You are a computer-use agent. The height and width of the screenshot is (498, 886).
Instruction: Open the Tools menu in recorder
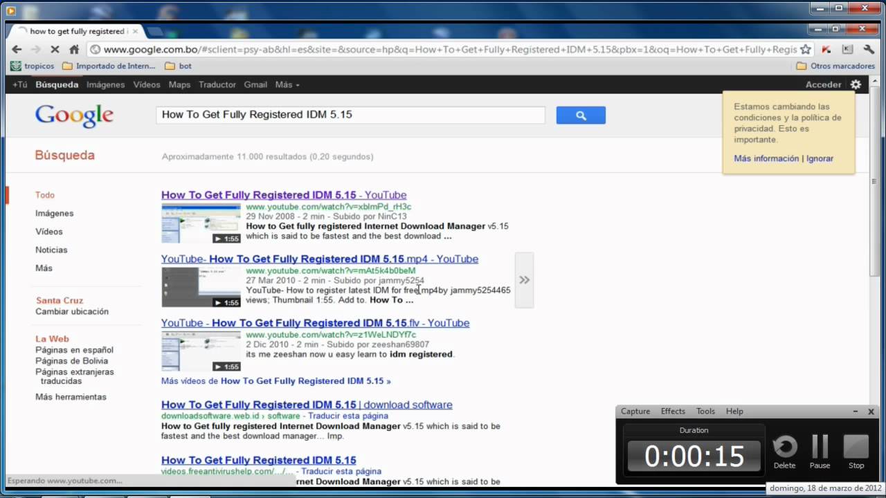pyautogui.click(x=705, y=411)
